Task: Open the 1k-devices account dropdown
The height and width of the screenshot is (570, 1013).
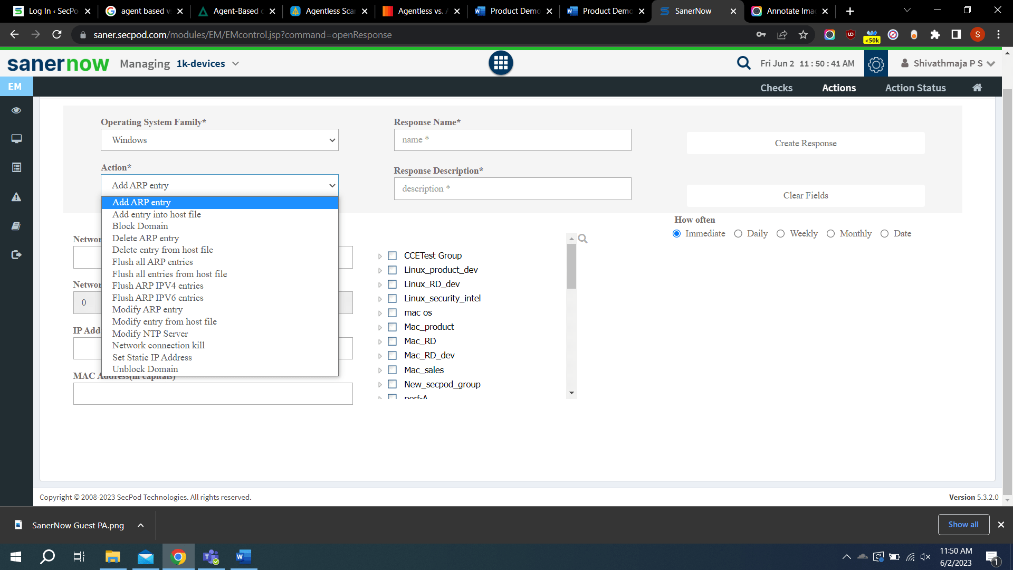Action: click(208, 63)
